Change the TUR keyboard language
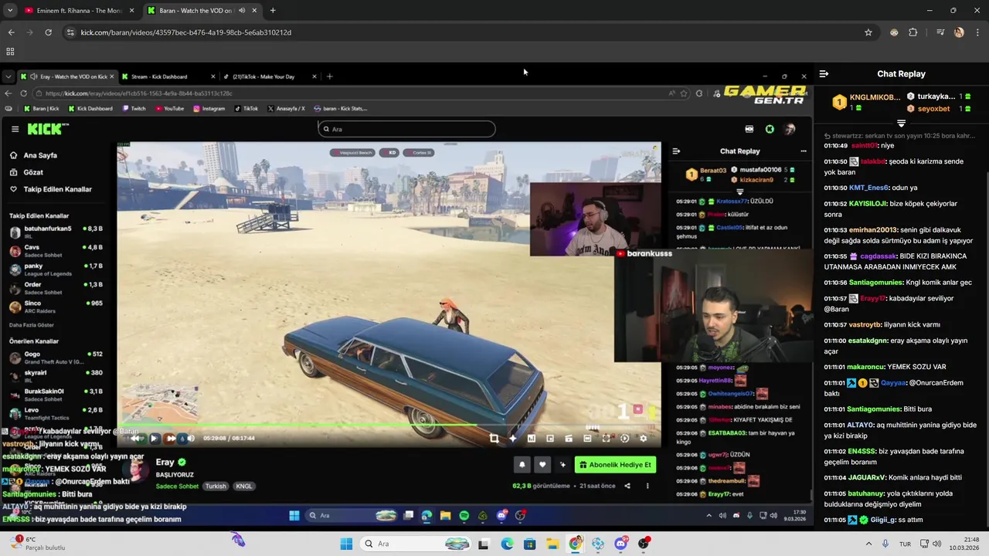Screen dimensions: 989x556 coord(905,544)
